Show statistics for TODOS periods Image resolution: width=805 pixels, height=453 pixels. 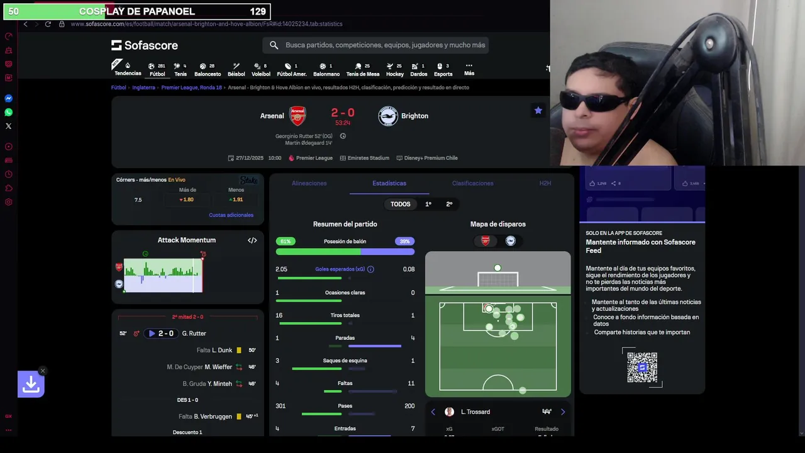click(400, 204)
